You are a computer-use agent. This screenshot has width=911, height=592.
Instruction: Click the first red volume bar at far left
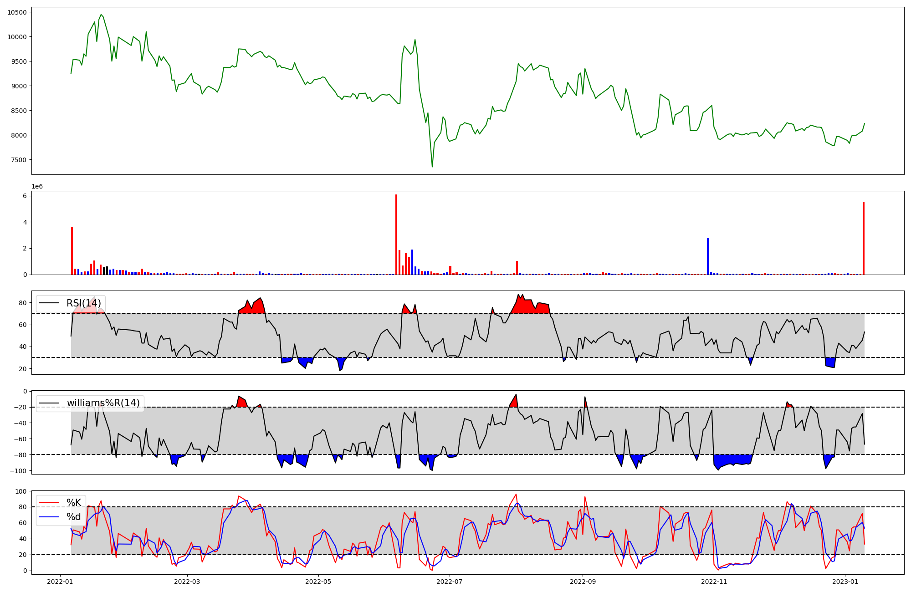[72, 250]
